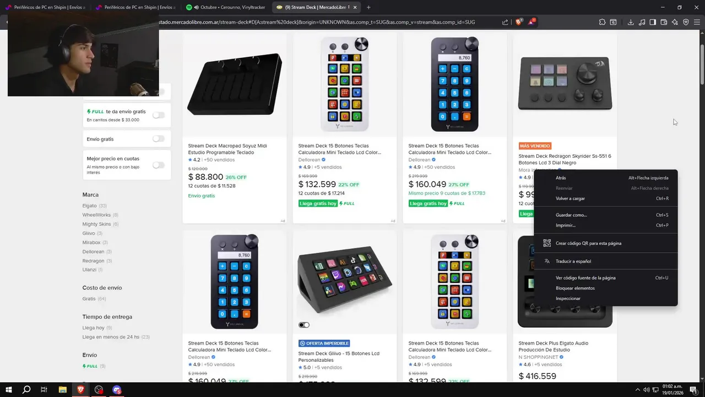
Task: Open the Brave Rewards triangle icon
Action: click(532, 22)
